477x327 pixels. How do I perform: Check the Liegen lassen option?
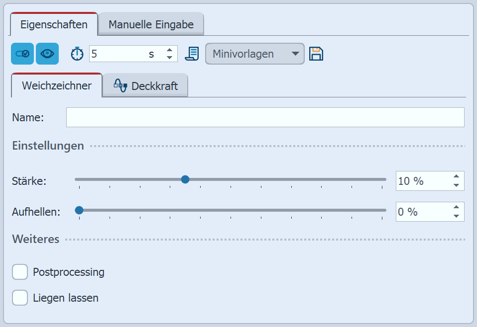click(x=20, y=298)
